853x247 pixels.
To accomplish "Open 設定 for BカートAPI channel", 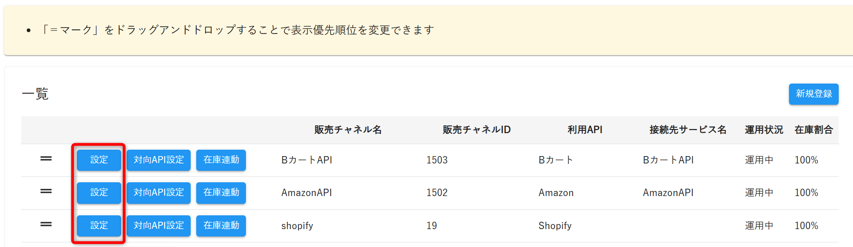I will pyautogui.click(x=99, y=160).
